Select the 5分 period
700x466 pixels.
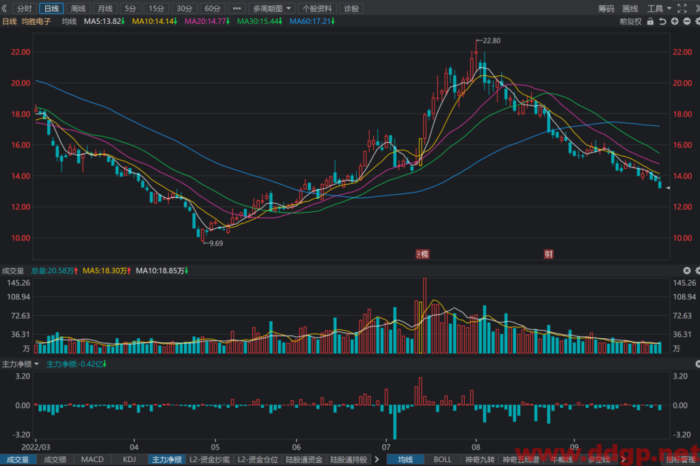(x=131, y=8)
